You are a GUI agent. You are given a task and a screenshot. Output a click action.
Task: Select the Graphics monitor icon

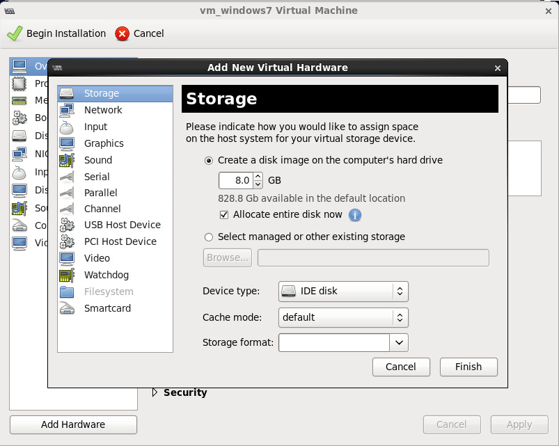(x=67, y=143)
